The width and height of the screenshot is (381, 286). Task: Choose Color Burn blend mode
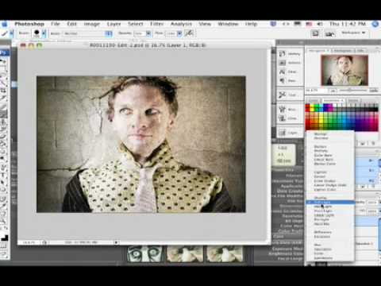click(330, 155)
